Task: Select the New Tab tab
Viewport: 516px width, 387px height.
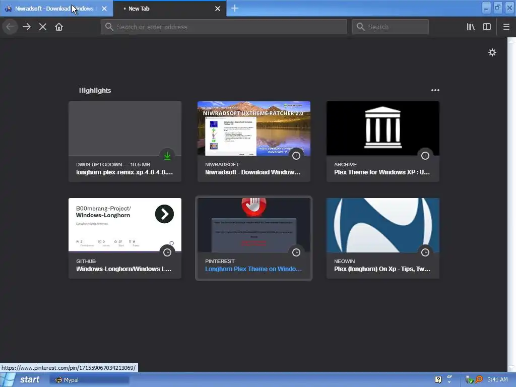Action: pyautogui.click(x=170, y=9)
